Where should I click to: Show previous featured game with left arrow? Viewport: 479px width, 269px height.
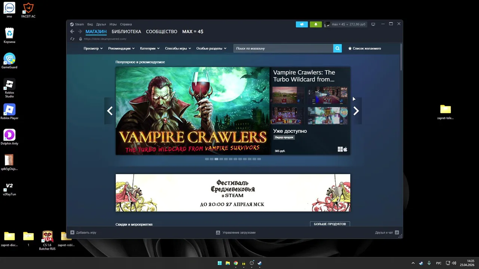point(110,111)
